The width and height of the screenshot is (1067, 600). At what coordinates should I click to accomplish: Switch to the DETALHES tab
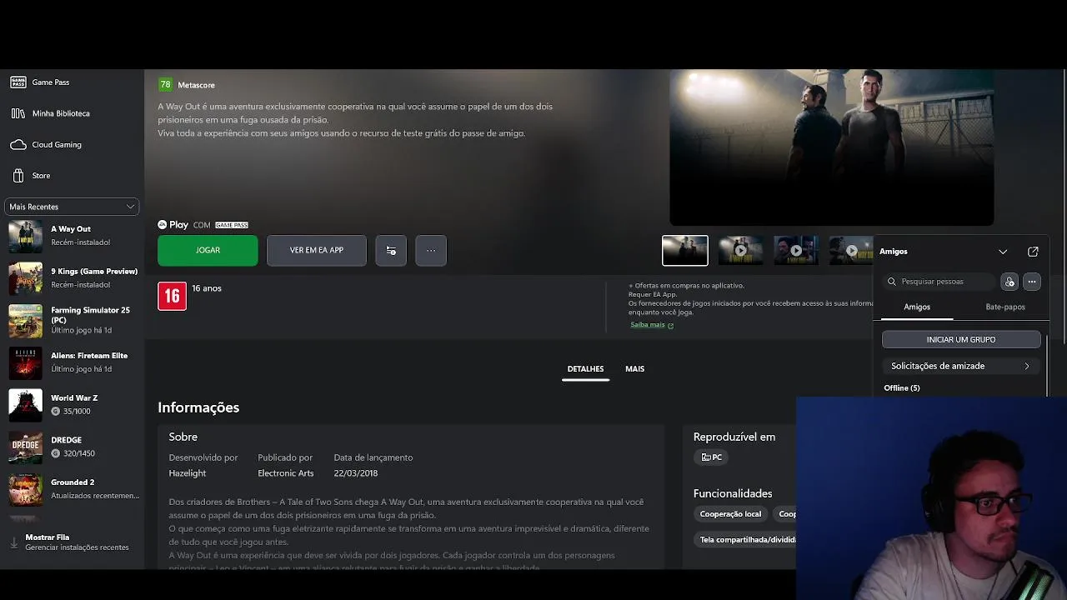tap(585, 369)
